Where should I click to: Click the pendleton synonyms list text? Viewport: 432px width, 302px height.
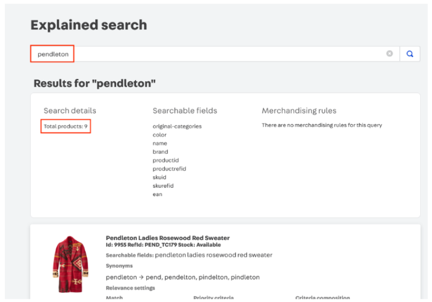click(183, 277)
